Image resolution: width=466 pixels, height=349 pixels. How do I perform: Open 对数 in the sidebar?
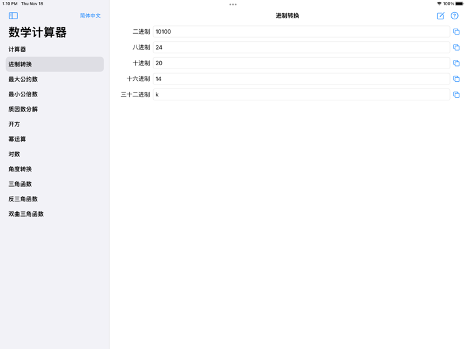(x=55, y=154)
